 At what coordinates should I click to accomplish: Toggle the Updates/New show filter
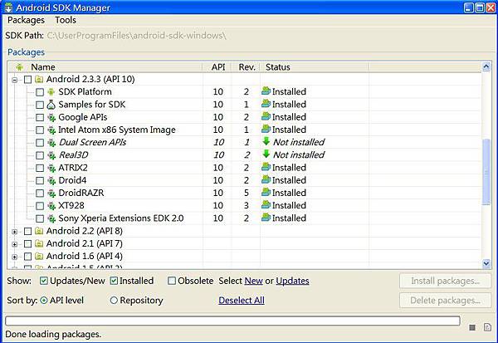(x=44, y=281)
